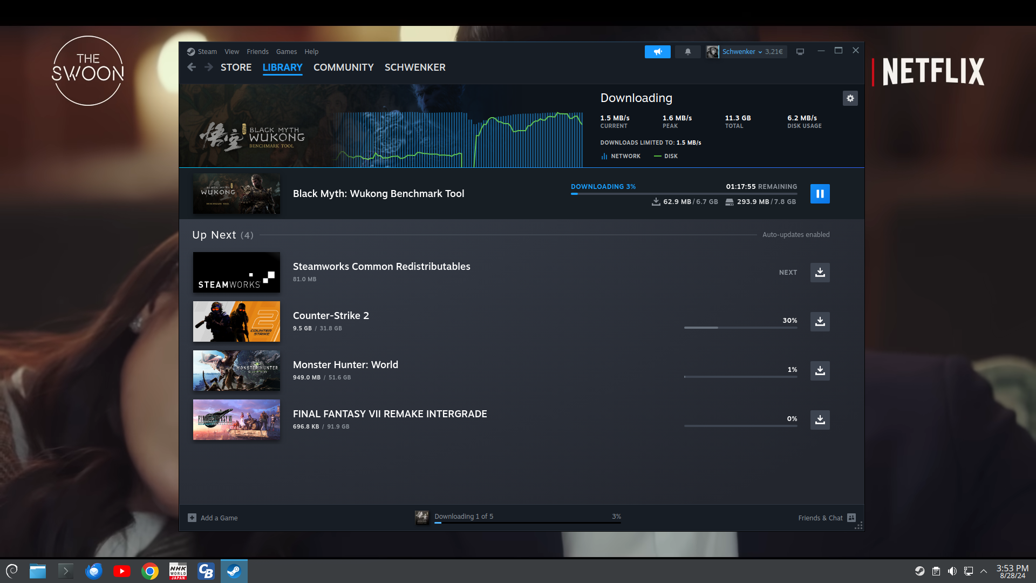
Task: Open the notifications bell
Action: 687,52
